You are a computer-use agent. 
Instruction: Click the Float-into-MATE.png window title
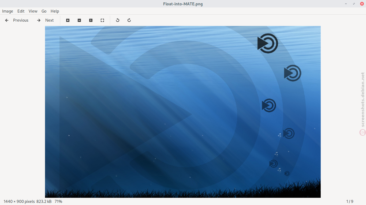(x=183, y=4)
